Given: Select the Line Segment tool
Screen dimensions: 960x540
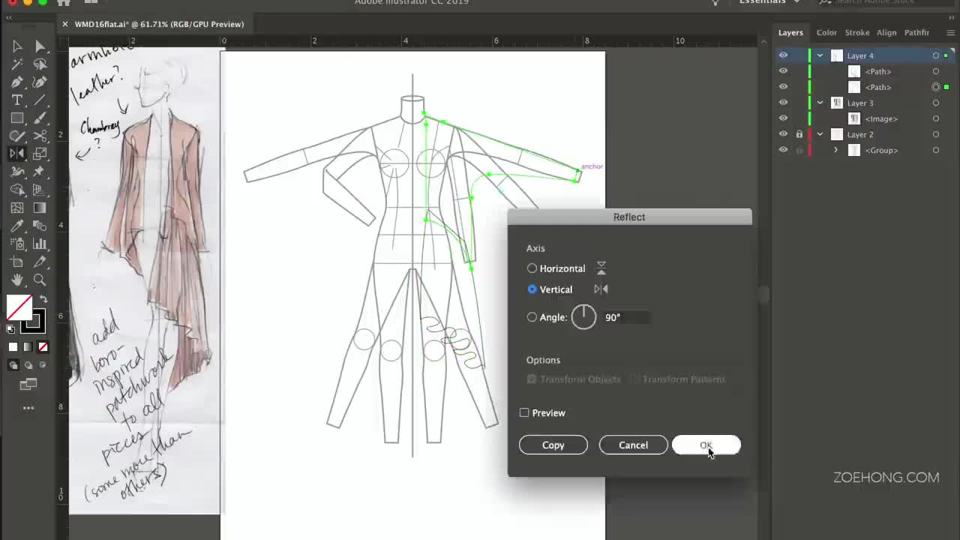Looking at the screenshot, I should click(40, 100).
